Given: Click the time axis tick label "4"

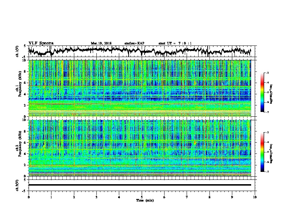Looking at the screenshot, I should 119,197.
